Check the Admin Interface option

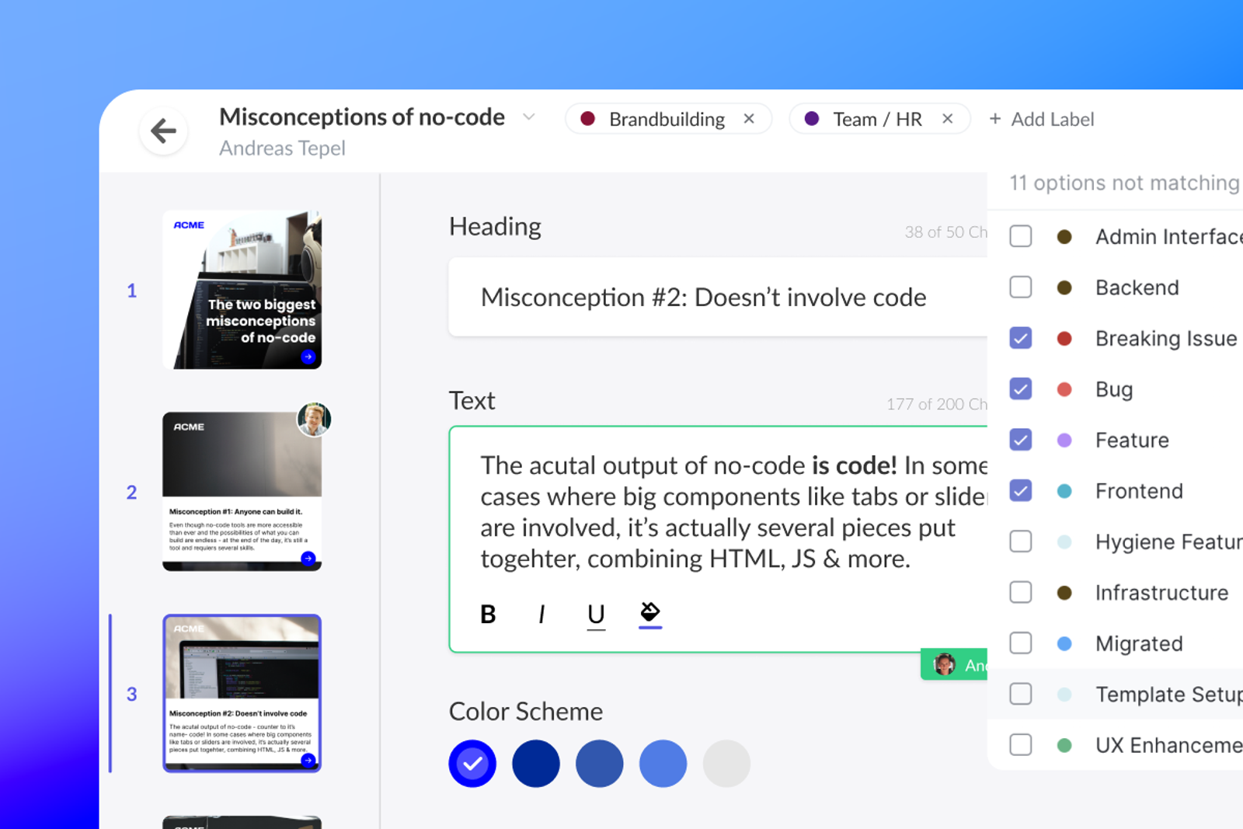1021,236
